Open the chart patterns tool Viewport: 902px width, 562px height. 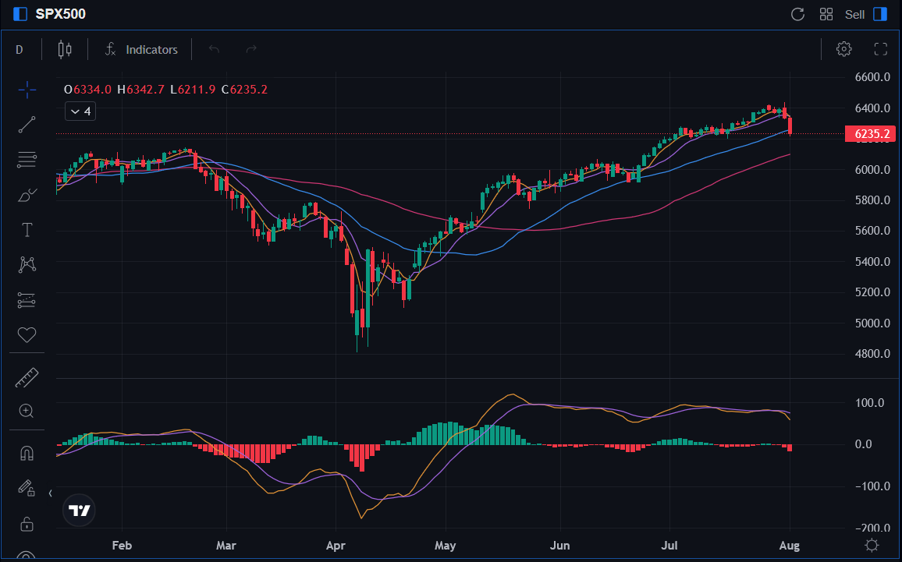pyautogui.click(x=27, y=264)
